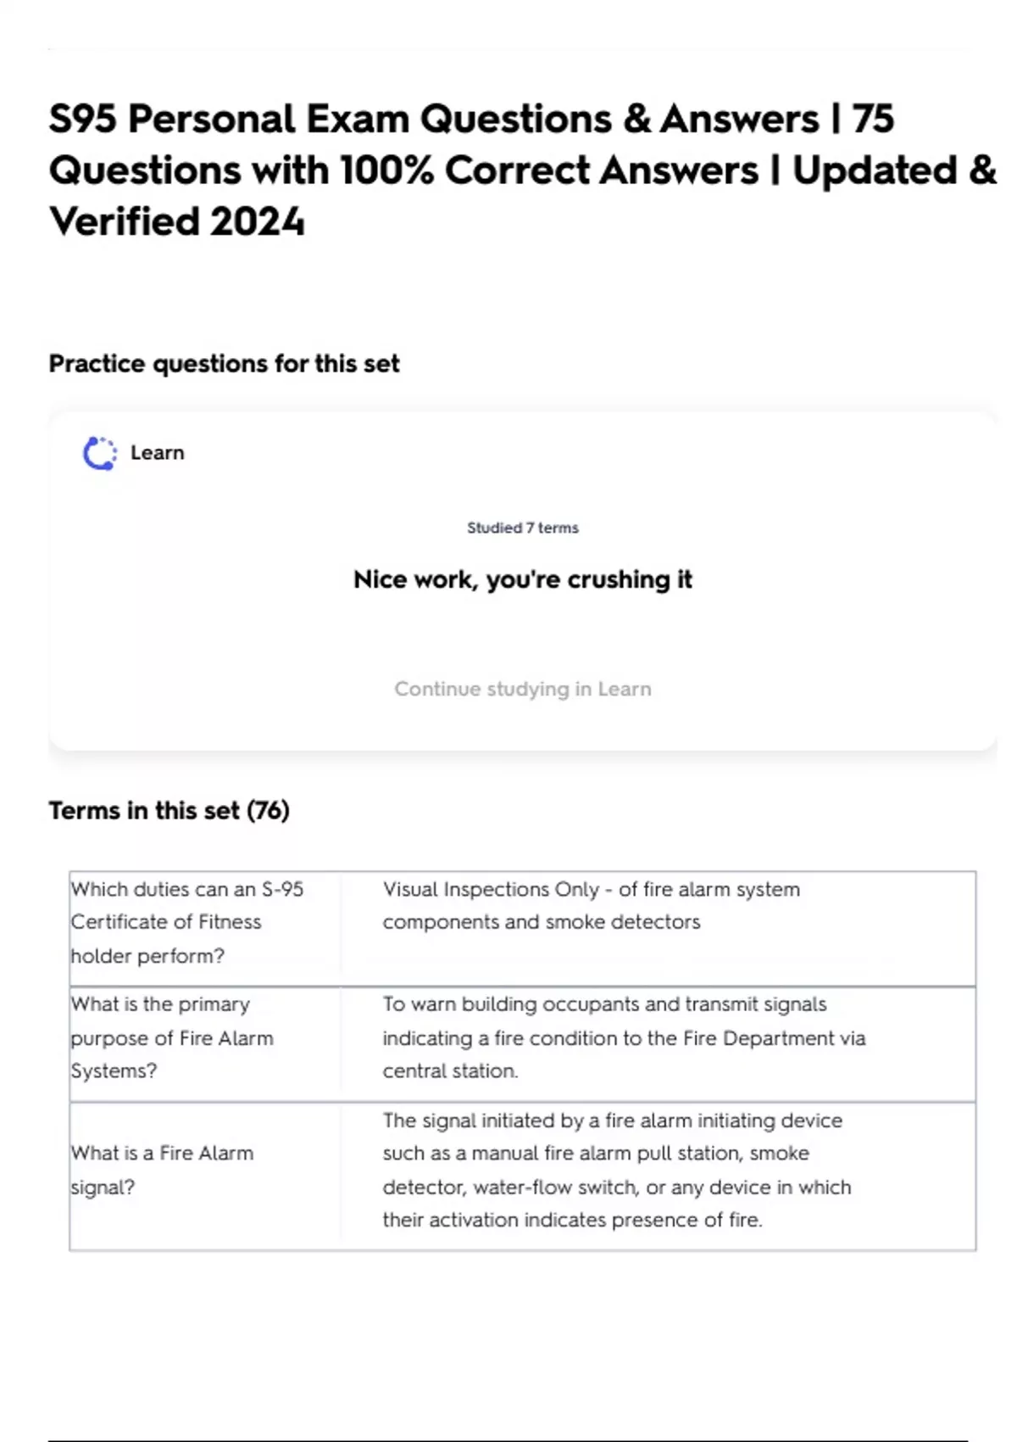Click the primary purpose of Fire Alarm question
Viewport: 1017px width, 1442px height.
point(205,1038)
